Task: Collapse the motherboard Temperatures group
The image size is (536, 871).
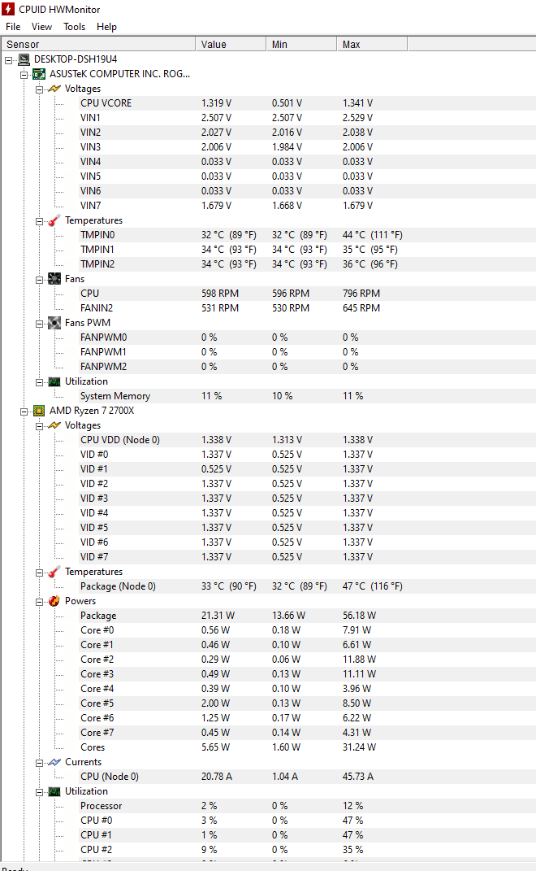Action: tap(40, 221)
